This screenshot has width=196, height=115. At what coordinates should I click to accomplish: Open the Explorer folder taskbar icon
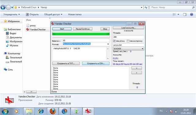click(x=29, y=111)
